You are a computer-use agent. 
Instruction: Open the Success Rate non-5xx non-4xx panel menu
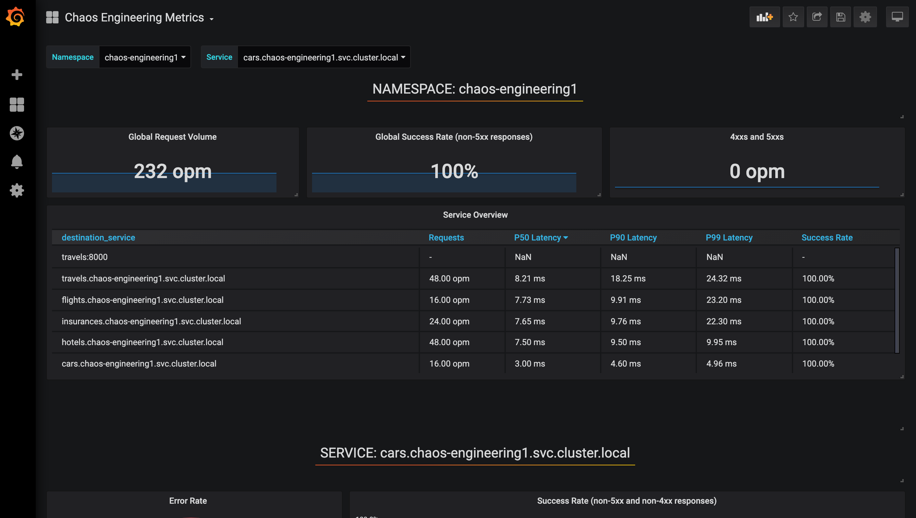tap(627, 500)
